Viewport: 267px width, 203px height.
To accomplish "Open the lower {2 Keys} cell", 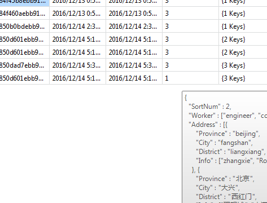I will [x=243, y=52].
